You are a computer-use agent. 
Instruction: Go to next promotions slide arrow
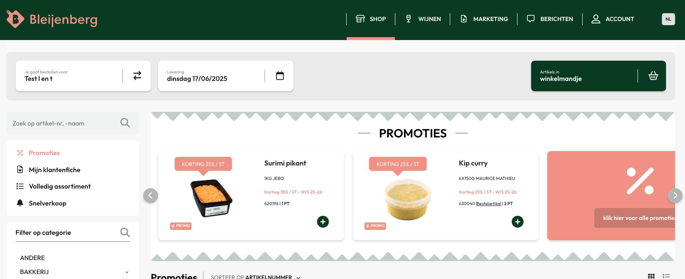[675, 195]
